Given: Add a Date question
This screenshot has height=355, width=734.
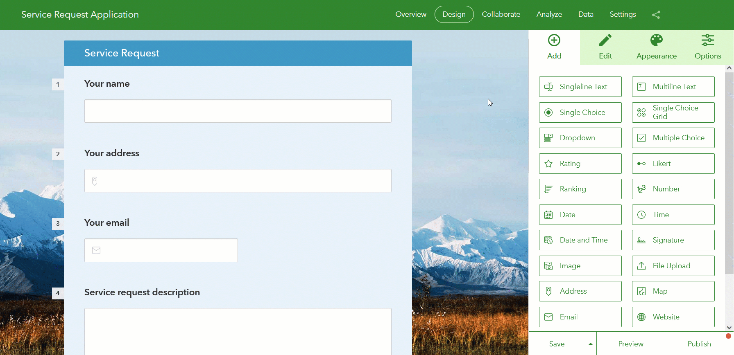Looking at the screenshot, I should pyautogui.click(x=580, y=215).
